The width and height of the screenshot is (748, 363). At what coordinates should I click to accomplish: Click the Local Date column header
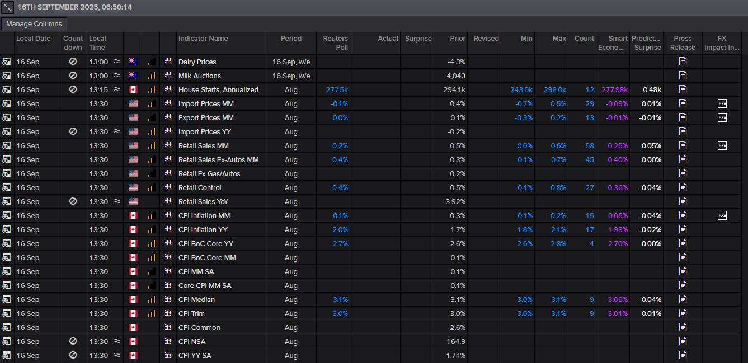coord(34,39)
